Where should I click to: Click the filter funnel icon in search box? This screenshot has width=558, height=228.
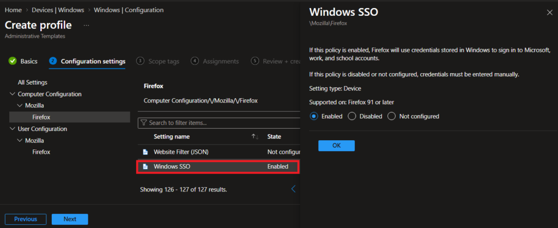144,123
